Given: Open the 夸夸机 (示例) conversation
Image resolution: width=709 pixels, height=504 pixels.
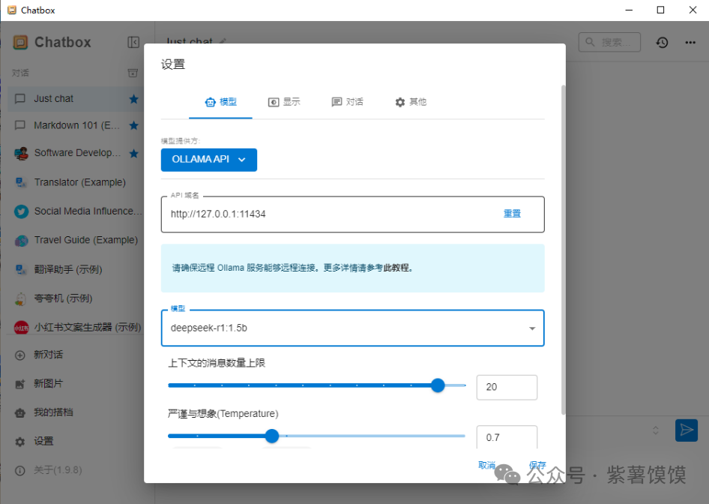Looking at the screenshot, I should click(x=75, y=298).
